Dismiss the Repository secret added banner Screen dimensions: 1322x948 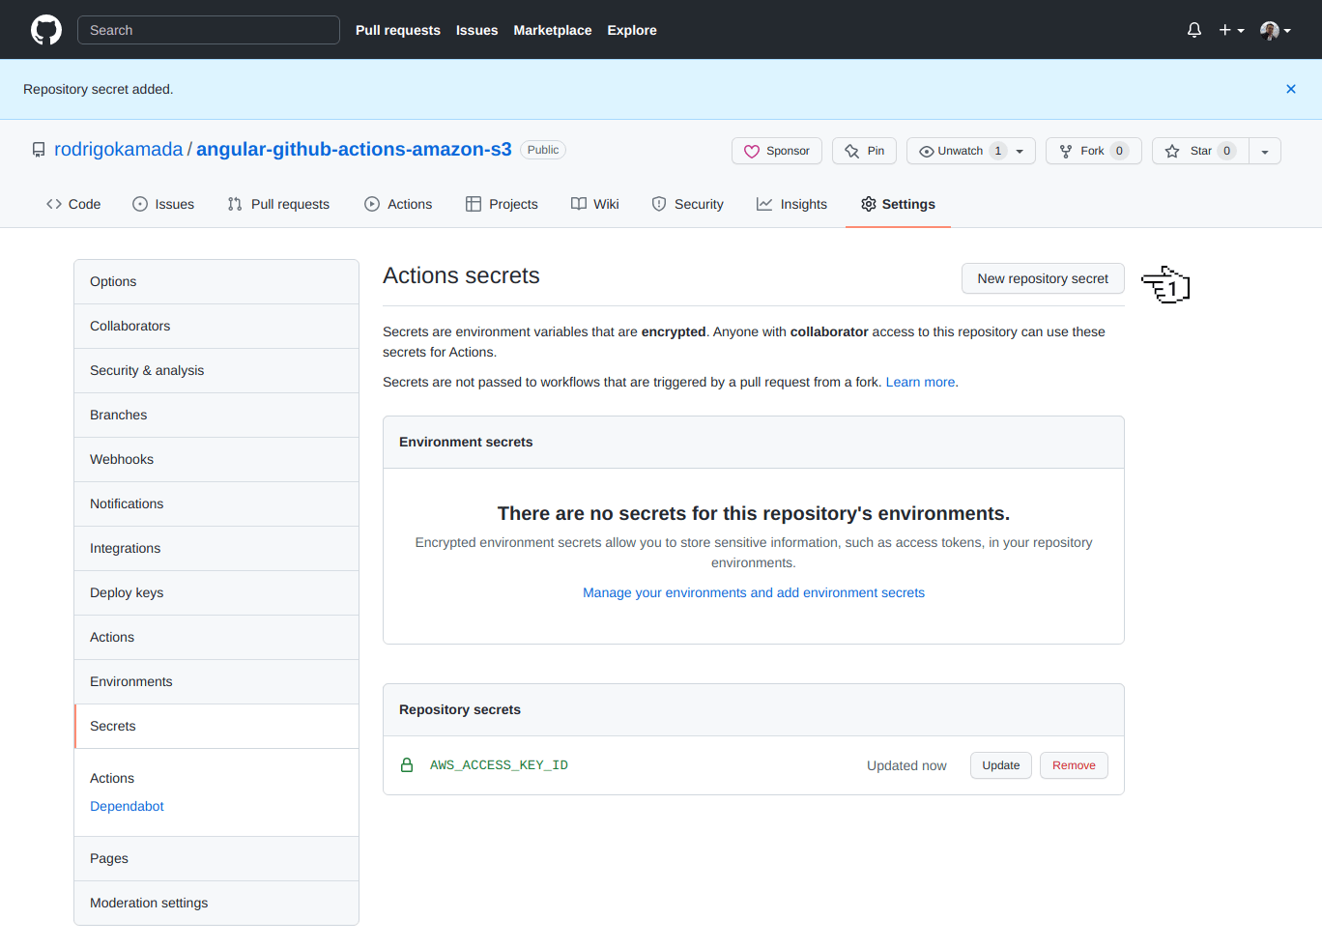(x=1290, y=89)
